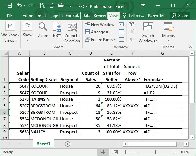Click the NALLEY dealer cell

point(44,132)
